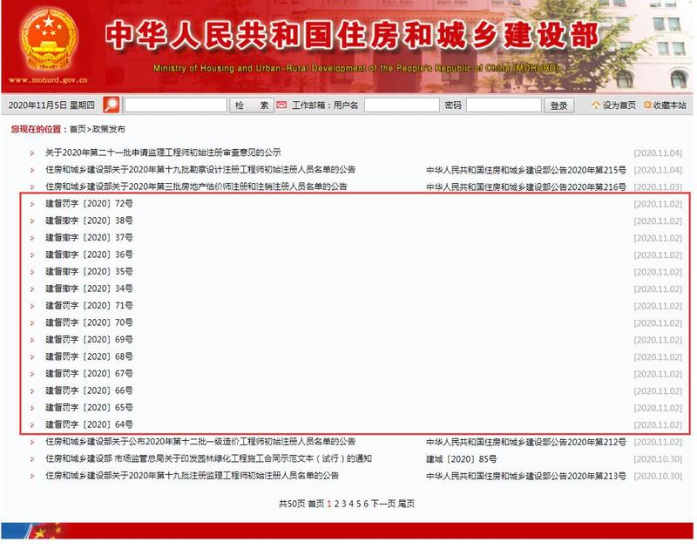Viewport: 697px width, 549px height.
Task: Open 政策发布 breadcrumb link
Action: pos(108,129)
